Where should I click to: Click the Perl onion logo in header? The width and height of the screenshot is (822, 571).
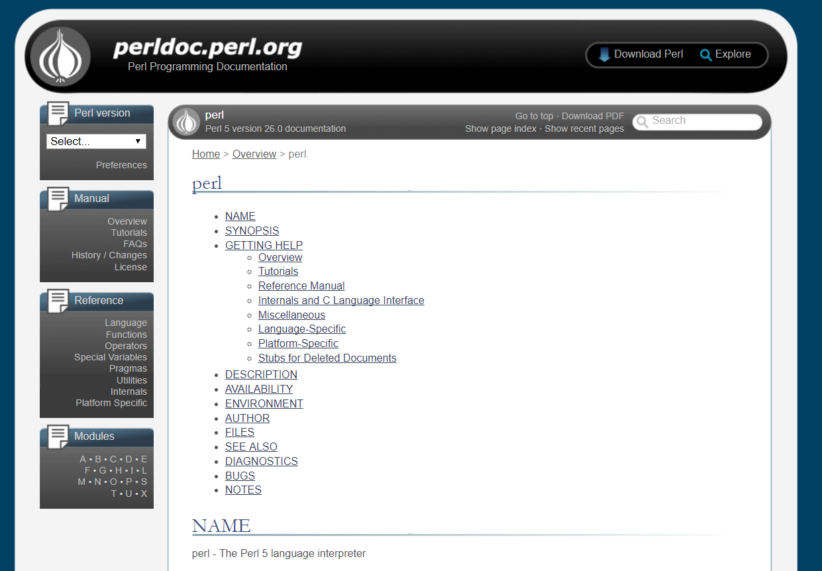(60, 56)
